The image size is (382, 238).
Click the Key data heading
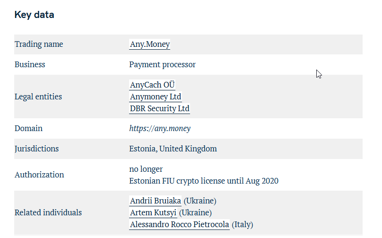35,15
